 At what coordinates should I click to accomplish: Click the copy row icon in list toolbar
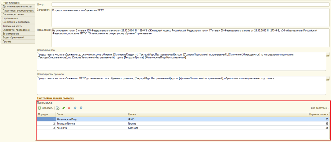[58, 108]
